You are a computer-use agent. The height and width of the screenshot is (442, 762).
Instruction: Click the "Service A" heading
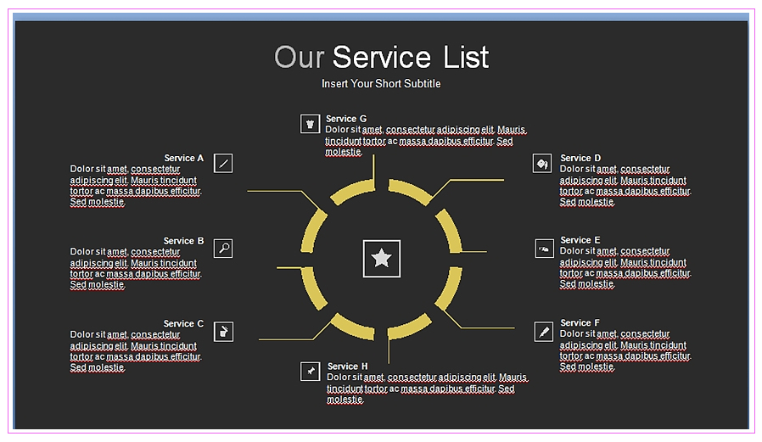183,158
